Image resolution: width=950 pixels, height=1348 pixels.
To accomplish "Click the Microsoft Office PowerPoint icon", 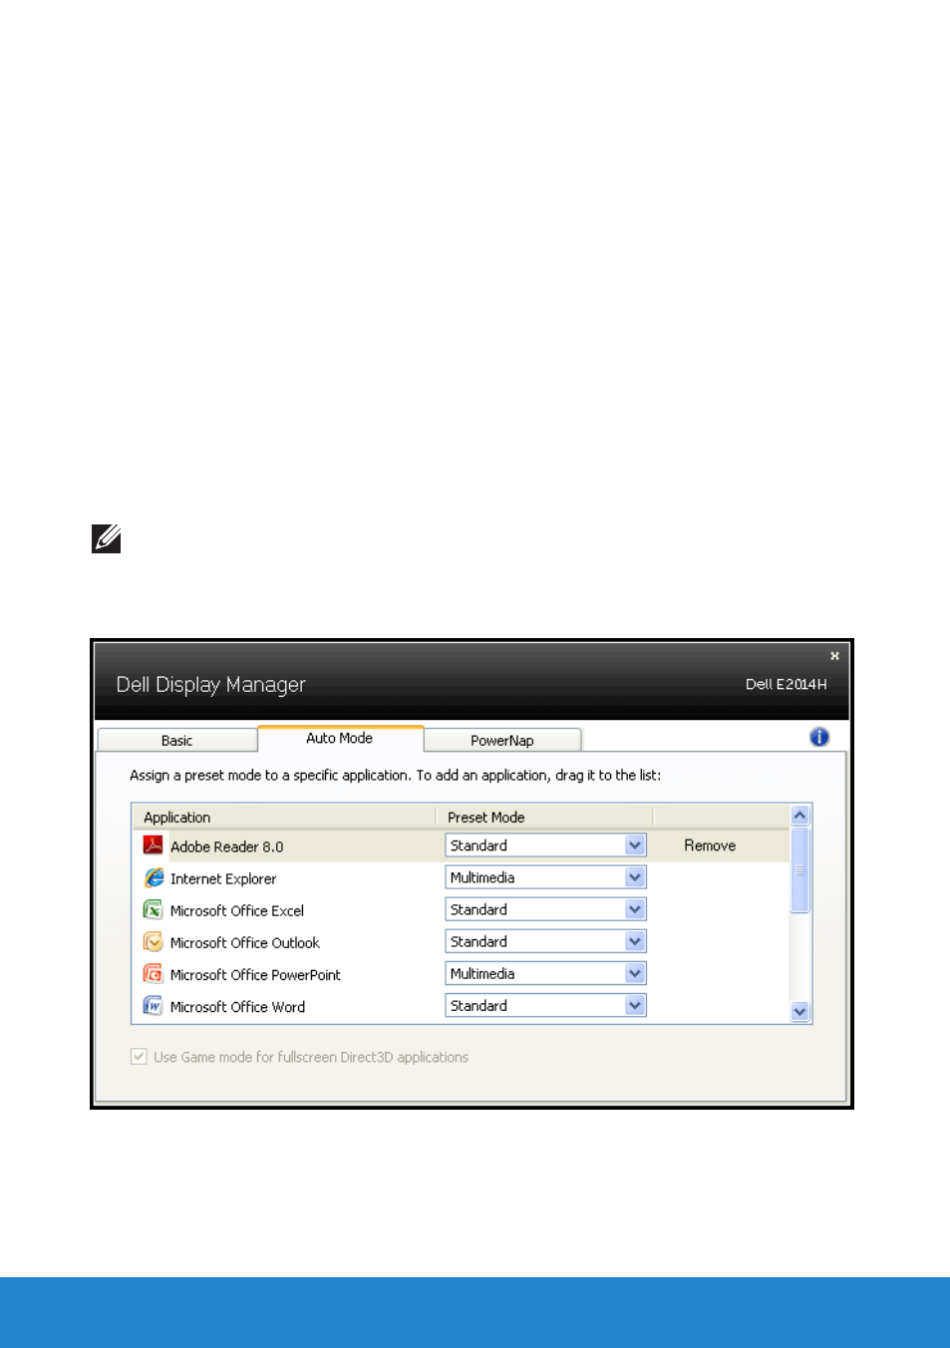I will tap(153, 973).
